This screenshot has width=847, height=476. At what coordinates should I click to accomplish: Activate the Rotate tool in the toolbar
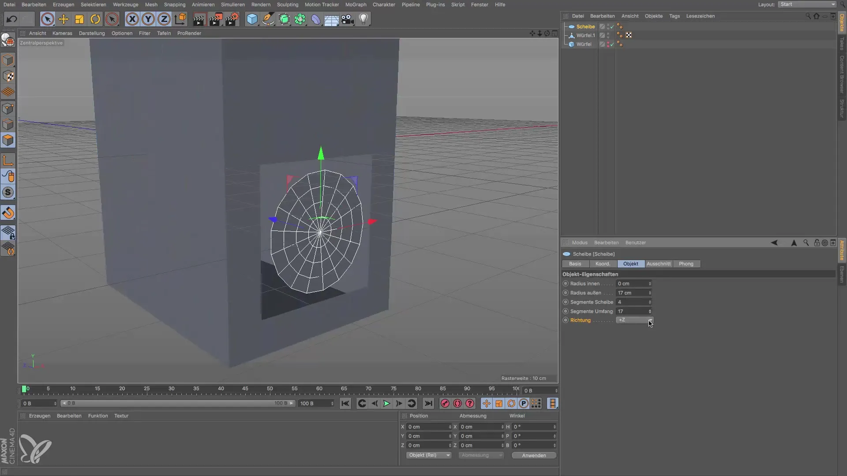95,19
